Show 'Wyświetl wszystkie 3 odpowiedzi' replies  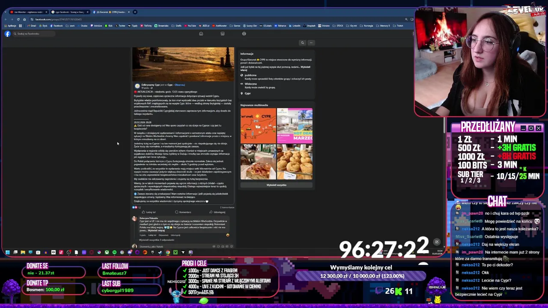156,240
